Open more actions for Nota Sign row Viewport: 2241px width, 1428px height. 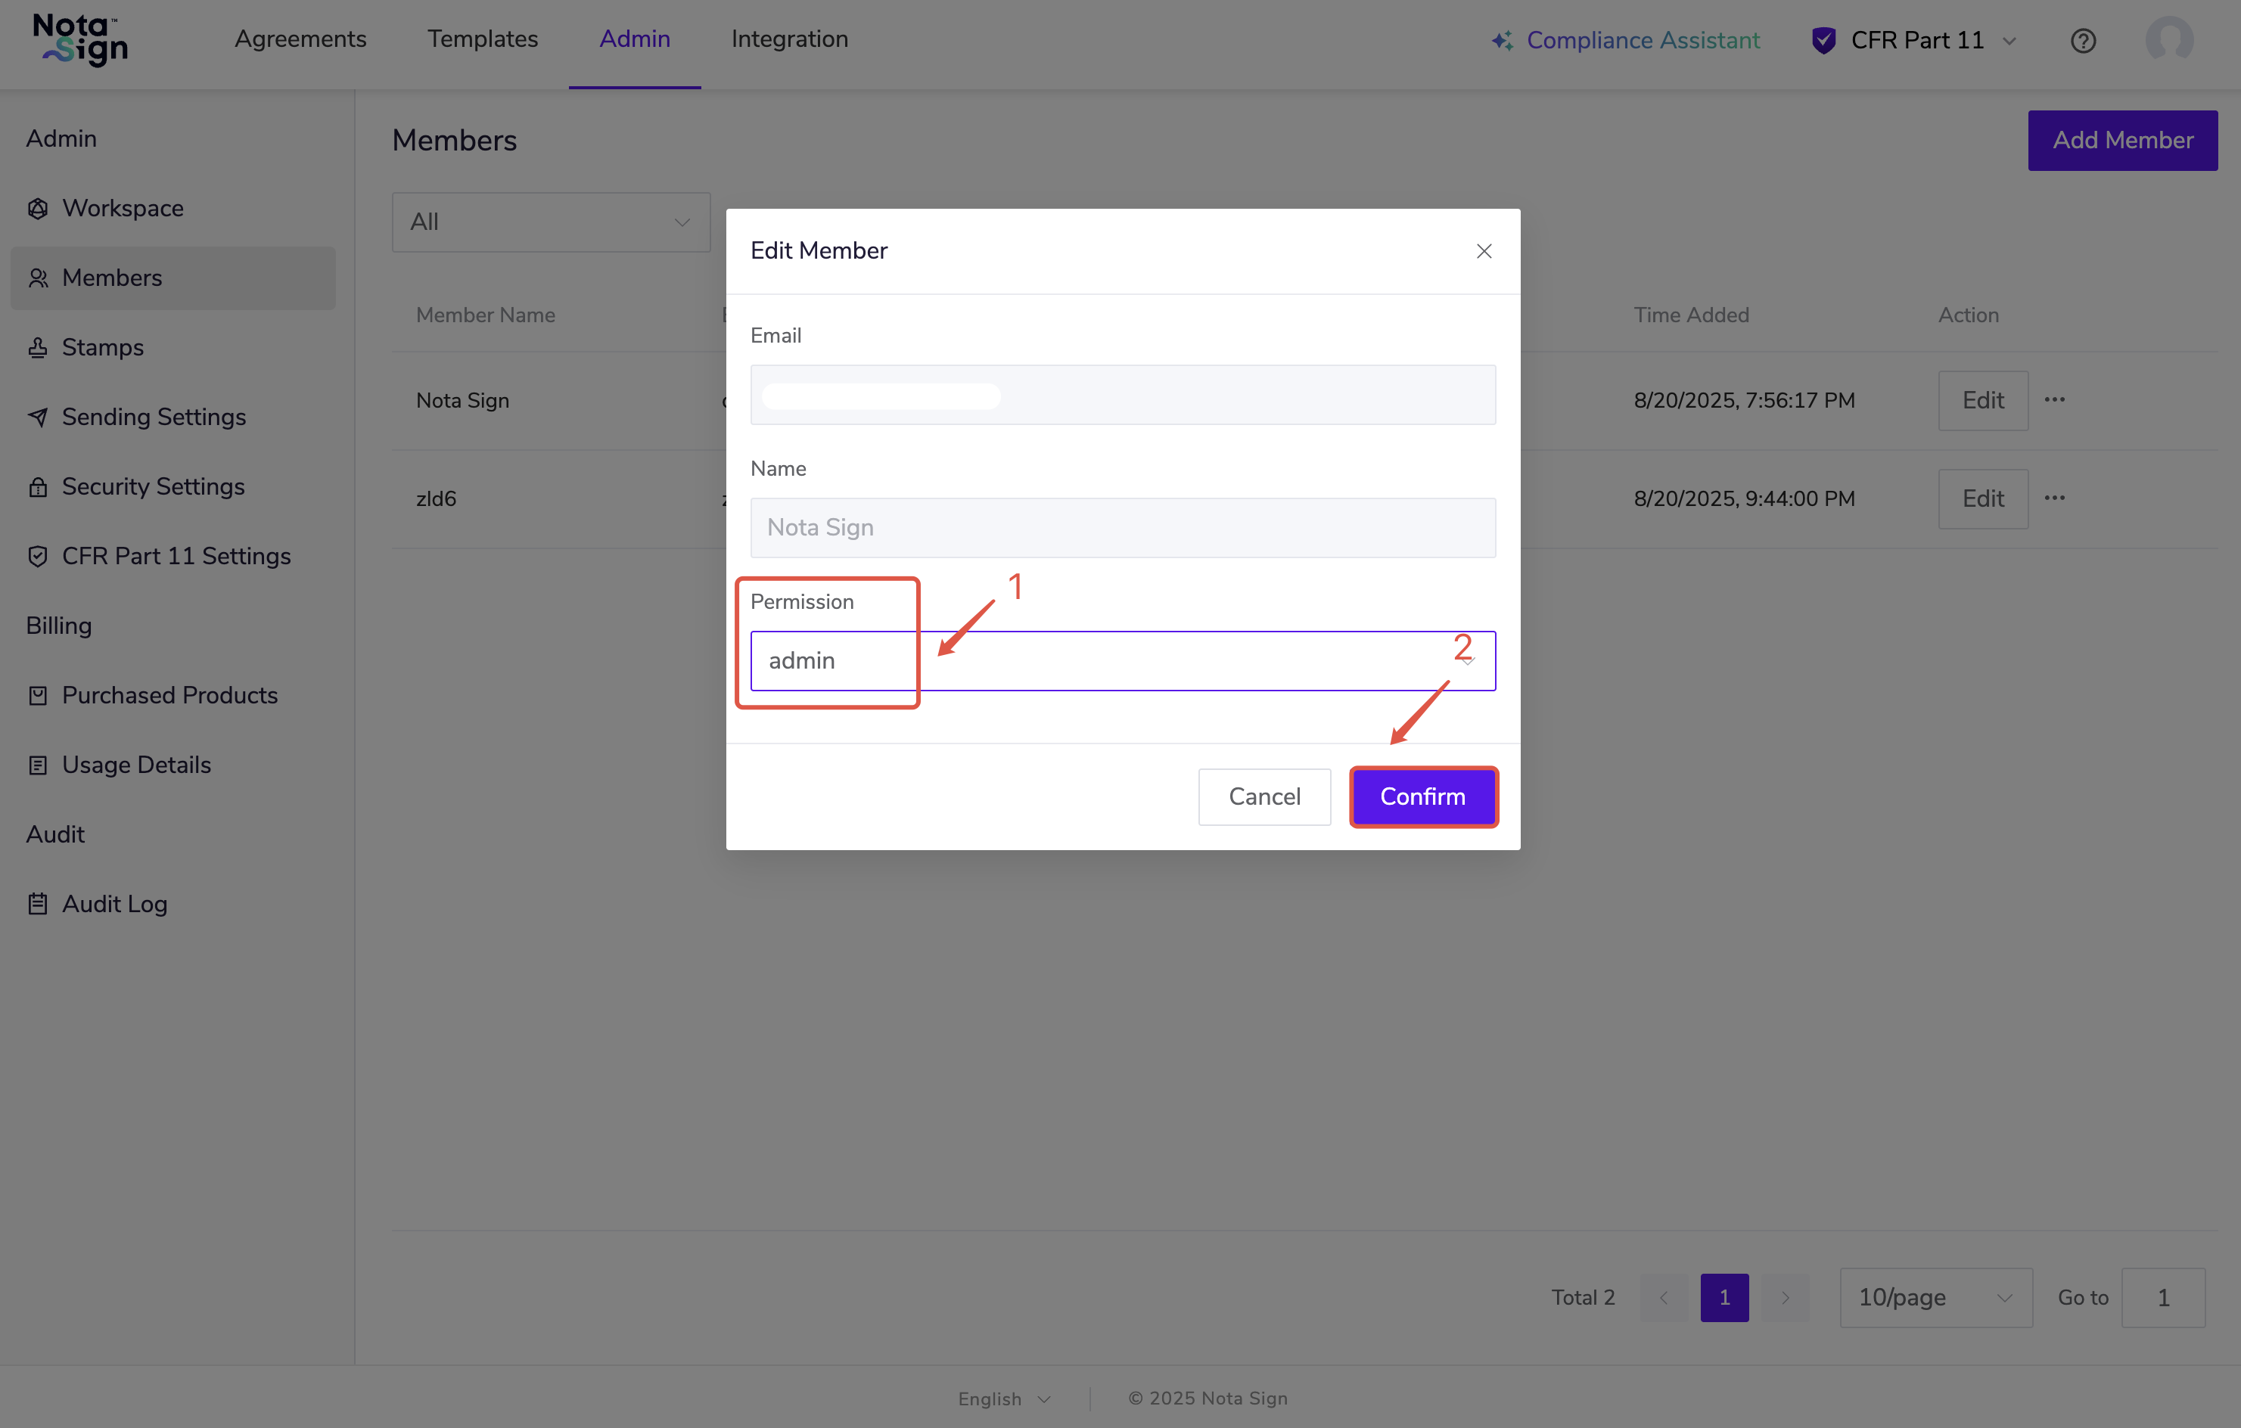click(x=2055, y=400)
